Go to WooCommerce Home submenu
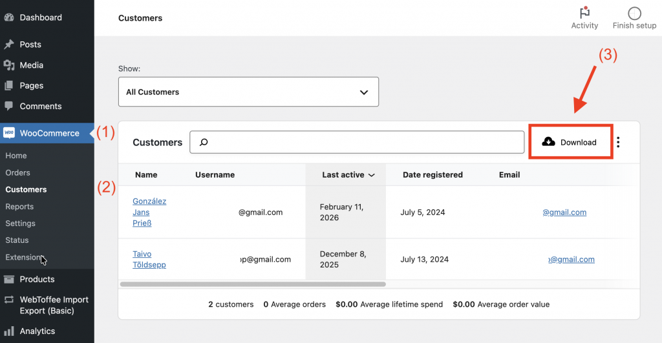This screenshot has width=662, height=343. 16,155
